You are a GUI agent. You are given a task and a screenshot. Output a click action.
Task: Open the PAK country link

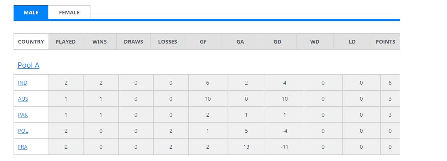pyautogui.click(x=23, y=115)
